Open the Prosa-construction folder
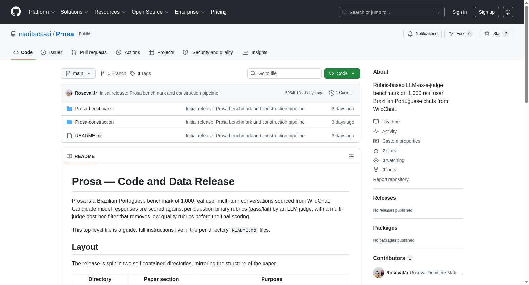Screen dimensions: 529x285 point(95,122)
